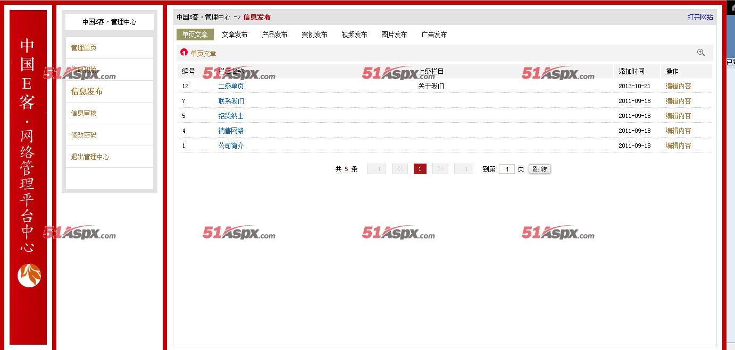Click the date 2013-10-21 cell

[x=634, y=86]
